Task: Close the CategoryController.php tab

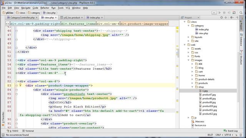Action: point(37,18)
